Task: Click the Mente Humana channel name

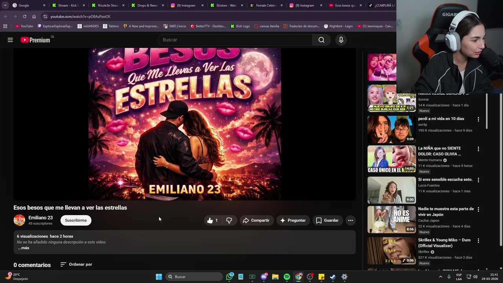Action: tap(430, 160)
